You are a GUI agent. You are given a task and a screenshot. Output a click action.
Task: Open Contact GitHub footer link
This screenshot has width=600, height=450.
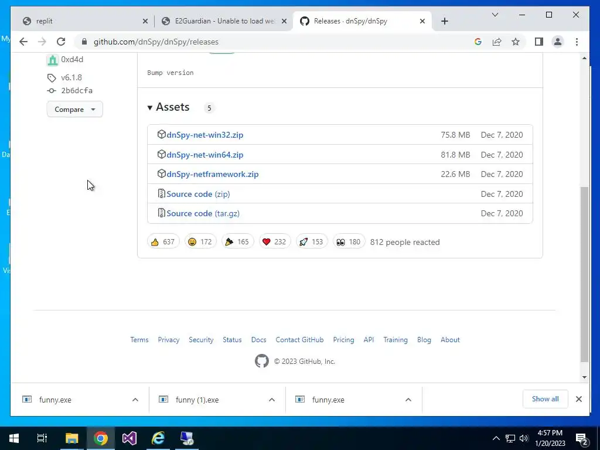pos(299,340)
